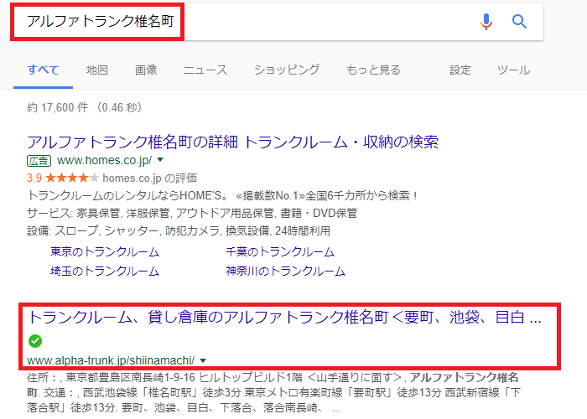
Task: Open ad result アルファトランク椎名町の詳細 link
Action: 232,142
